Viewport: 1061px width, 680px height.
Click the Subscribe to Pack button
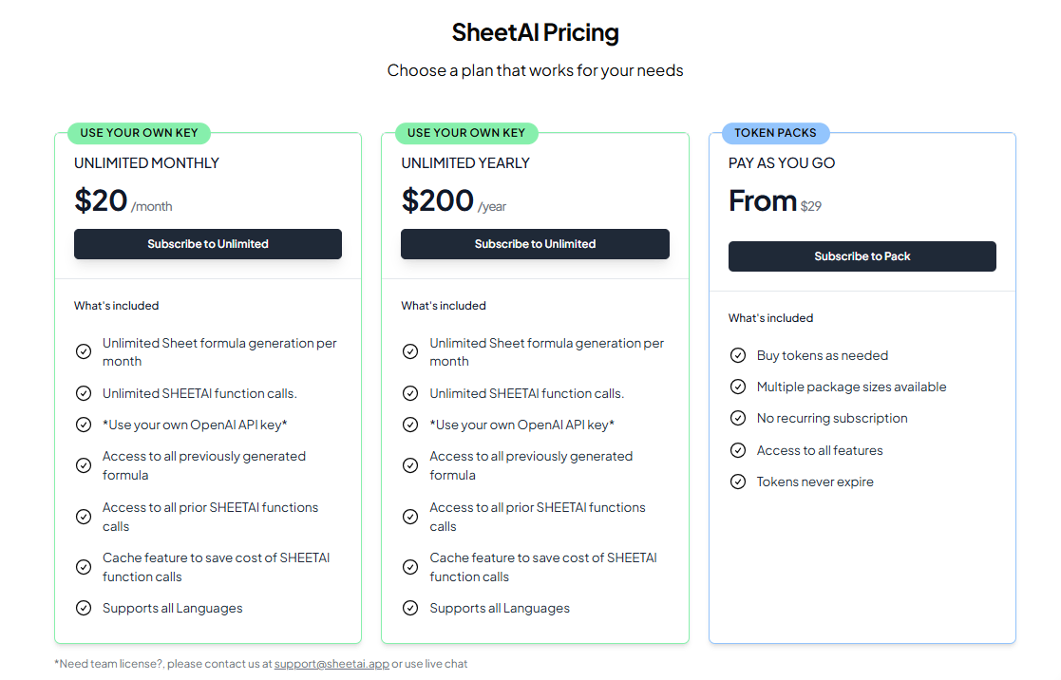coord(862,256)
